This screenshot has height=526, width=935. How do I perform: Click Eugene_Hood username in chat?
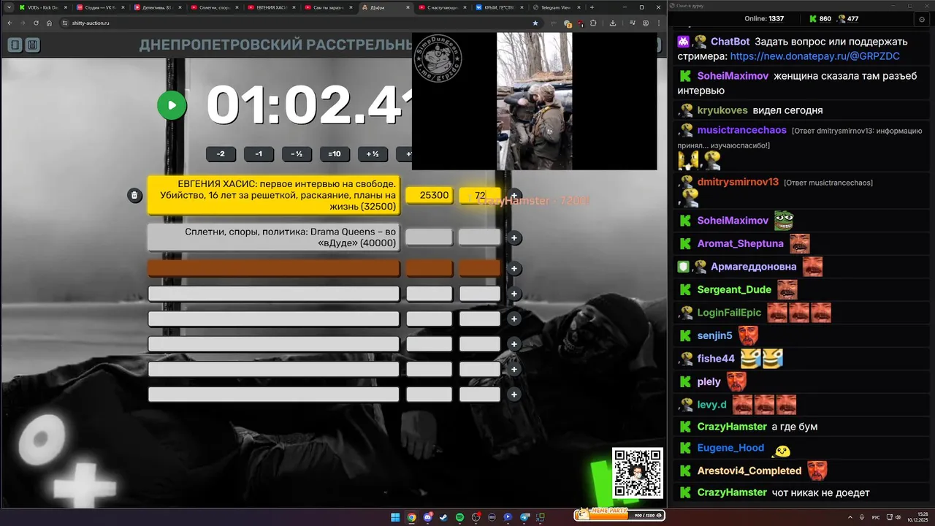point(730,448)
